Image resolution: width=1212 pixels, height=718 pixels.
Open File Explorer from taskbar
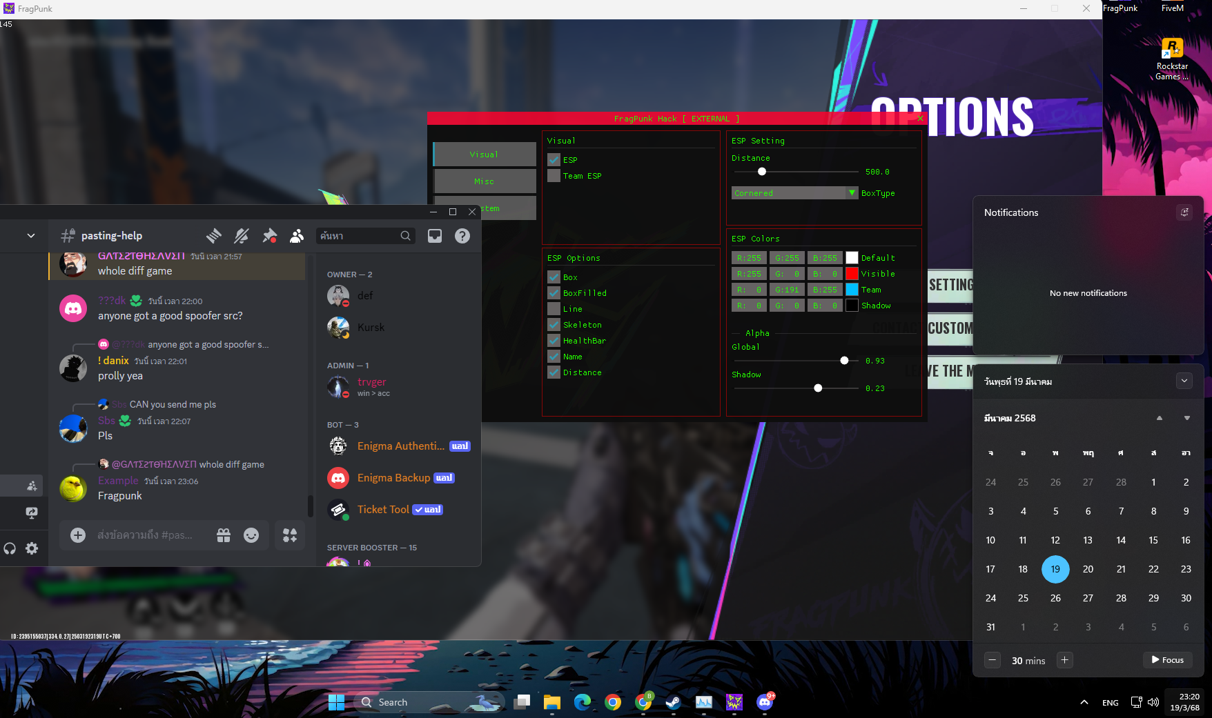tap(552, 702)
